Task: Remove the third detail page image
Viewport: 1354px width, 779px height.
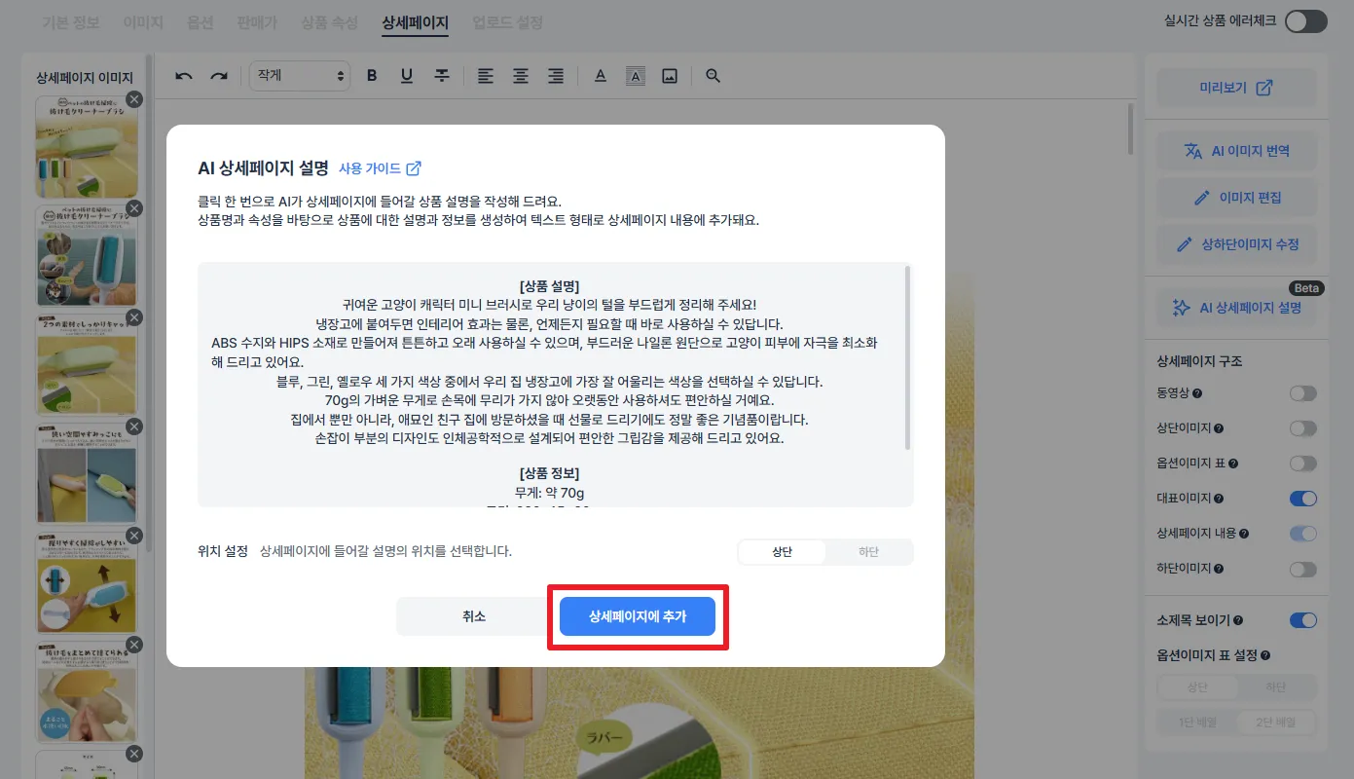Action: click(x=134, y=317)
